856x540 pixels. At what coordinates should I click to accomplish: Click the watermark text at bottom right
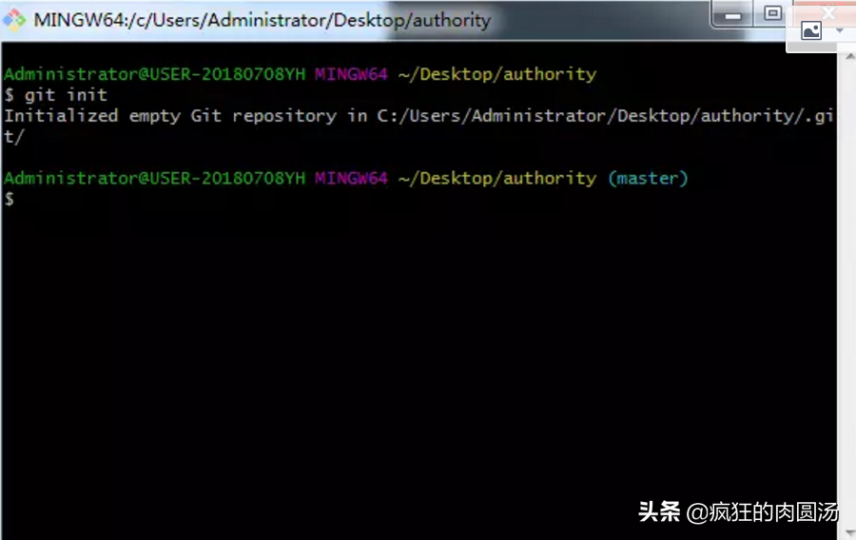point(738,511)
